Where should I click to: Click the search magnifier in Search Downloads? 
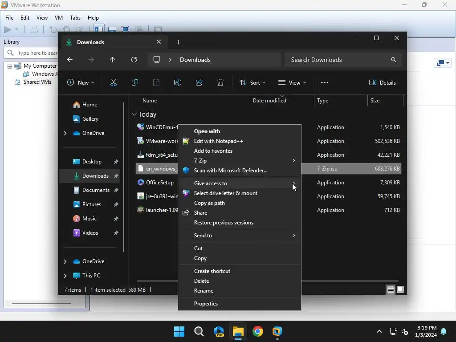click(x=394, y=60)
